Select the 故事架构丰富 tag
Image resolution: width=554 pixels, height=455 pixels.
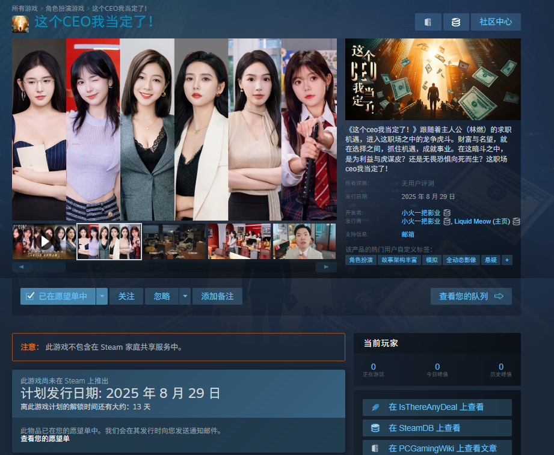click(x=399, y=260)
